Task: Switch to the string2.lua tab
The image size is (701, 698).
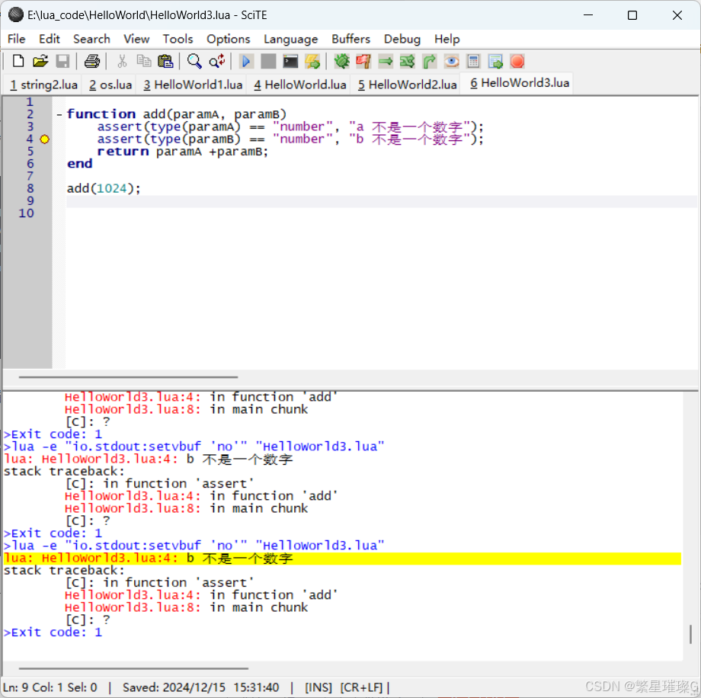Action: tap(43, 85)
